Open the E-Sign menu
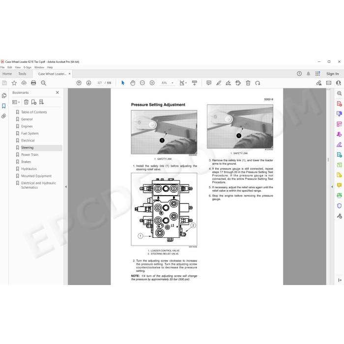The width and height of the screenshot is (344, 344). [28, 67]
